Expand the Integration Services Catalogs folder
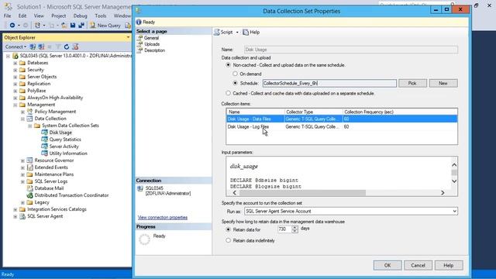 pyautogui.click(x=15, y=209)
